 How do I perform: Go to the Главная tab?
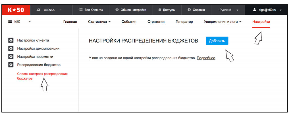pyautogui.click(x=70, y=22)
